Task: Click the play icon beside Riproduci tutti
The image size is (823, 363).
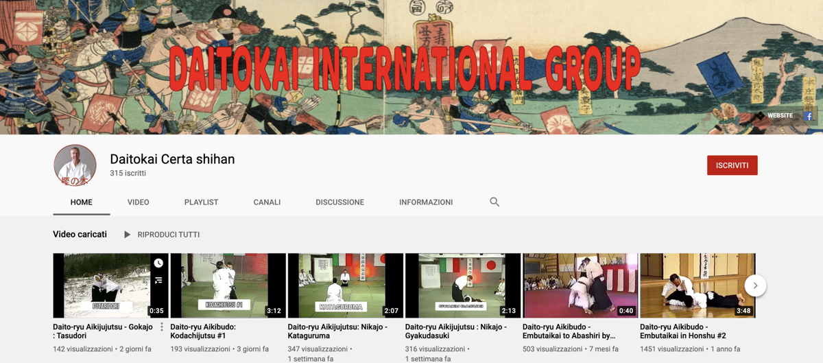Action: [x=127, y=235]
